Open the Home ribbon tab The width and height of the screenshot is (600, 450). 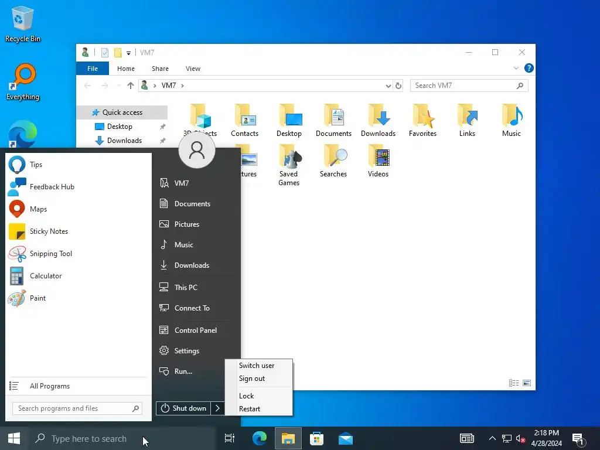(x=126, y=69)
